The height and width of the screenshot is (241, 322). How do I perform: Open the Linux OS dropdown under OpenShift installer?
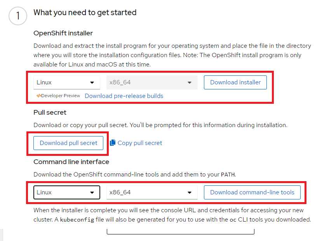[x=66, y=82]
